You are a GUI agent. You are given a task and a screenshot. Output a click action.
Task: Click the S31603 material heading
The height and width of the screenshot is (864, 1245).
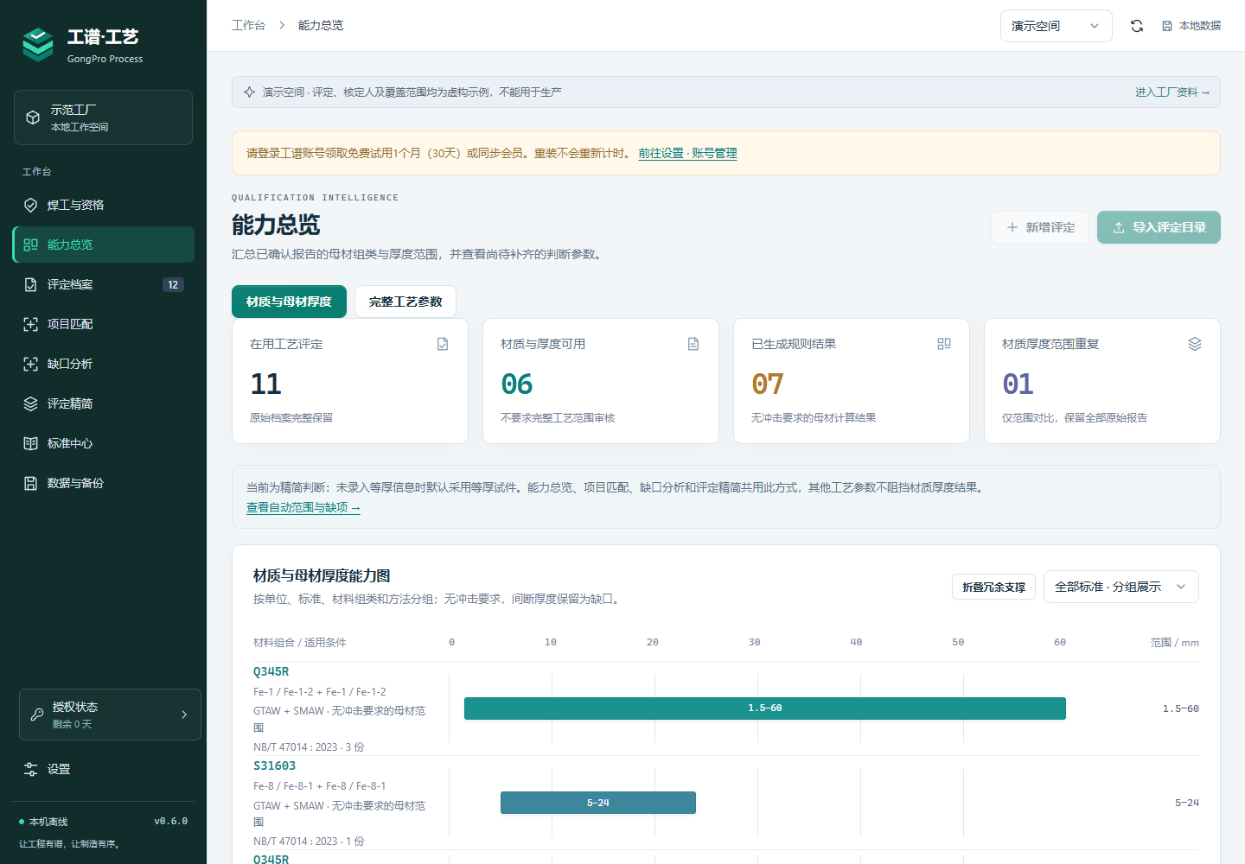coord(274,766)
